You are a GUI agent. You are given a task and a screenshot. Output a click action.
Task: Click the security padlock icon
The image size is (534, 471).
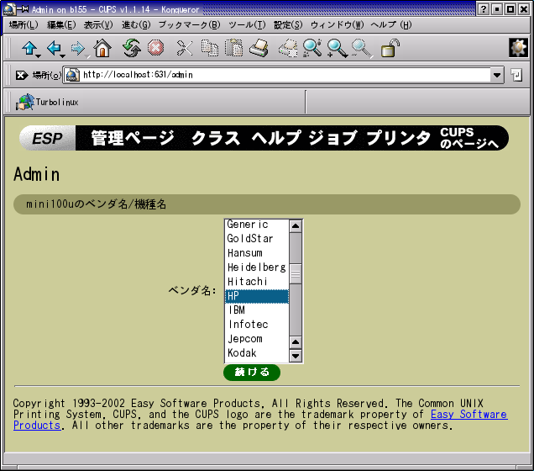[390, 48]
